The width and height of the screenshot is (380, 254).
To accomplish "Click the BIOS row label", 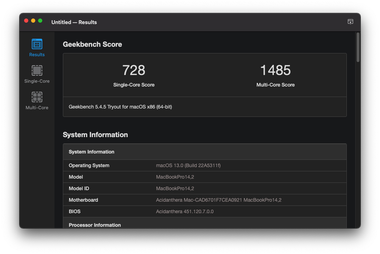I will pos(74,211).
